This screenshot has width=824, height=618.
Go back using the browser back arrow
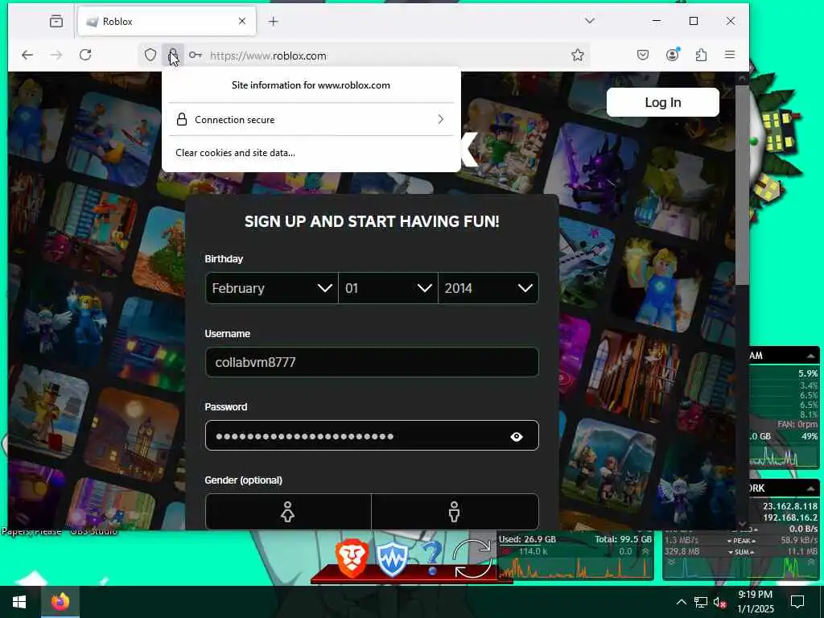pos(27,55)
